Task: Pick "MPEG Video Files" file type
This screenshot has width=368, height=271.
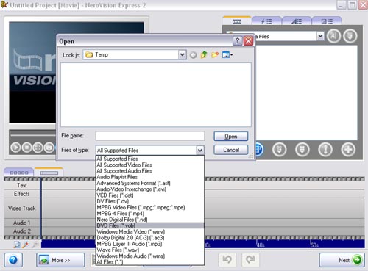Action: pos(150,207)
